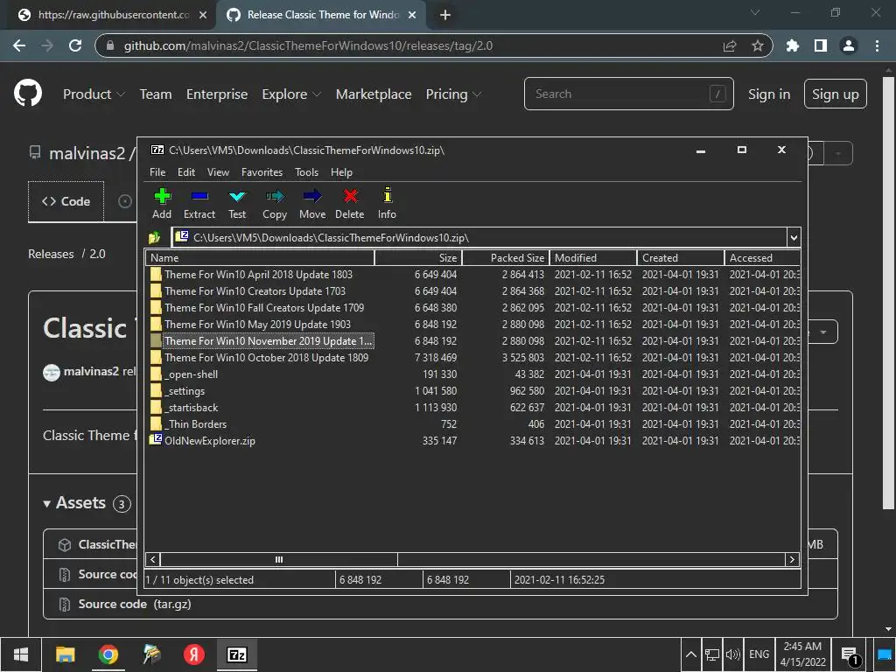Sort by Modified column header
This screenshot has height=672, width=896.
point(593,258)
